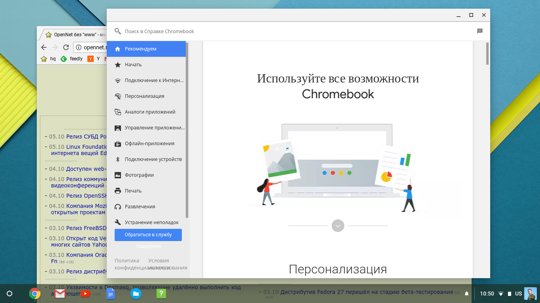Click the search magnifier icon in Chromebook help
This screenshot has width=540, height=303.
click(x=117, y=31)
